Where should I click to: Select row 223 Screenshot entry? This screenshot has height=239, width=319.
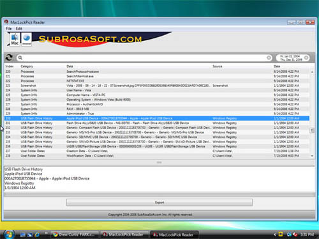point(157,86)
